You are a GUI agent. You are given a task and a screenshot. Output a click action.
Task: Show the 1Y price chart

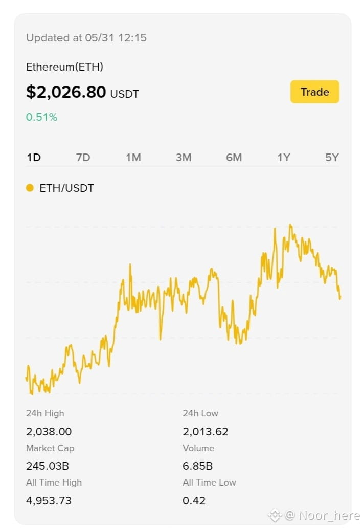pos(284,157)
